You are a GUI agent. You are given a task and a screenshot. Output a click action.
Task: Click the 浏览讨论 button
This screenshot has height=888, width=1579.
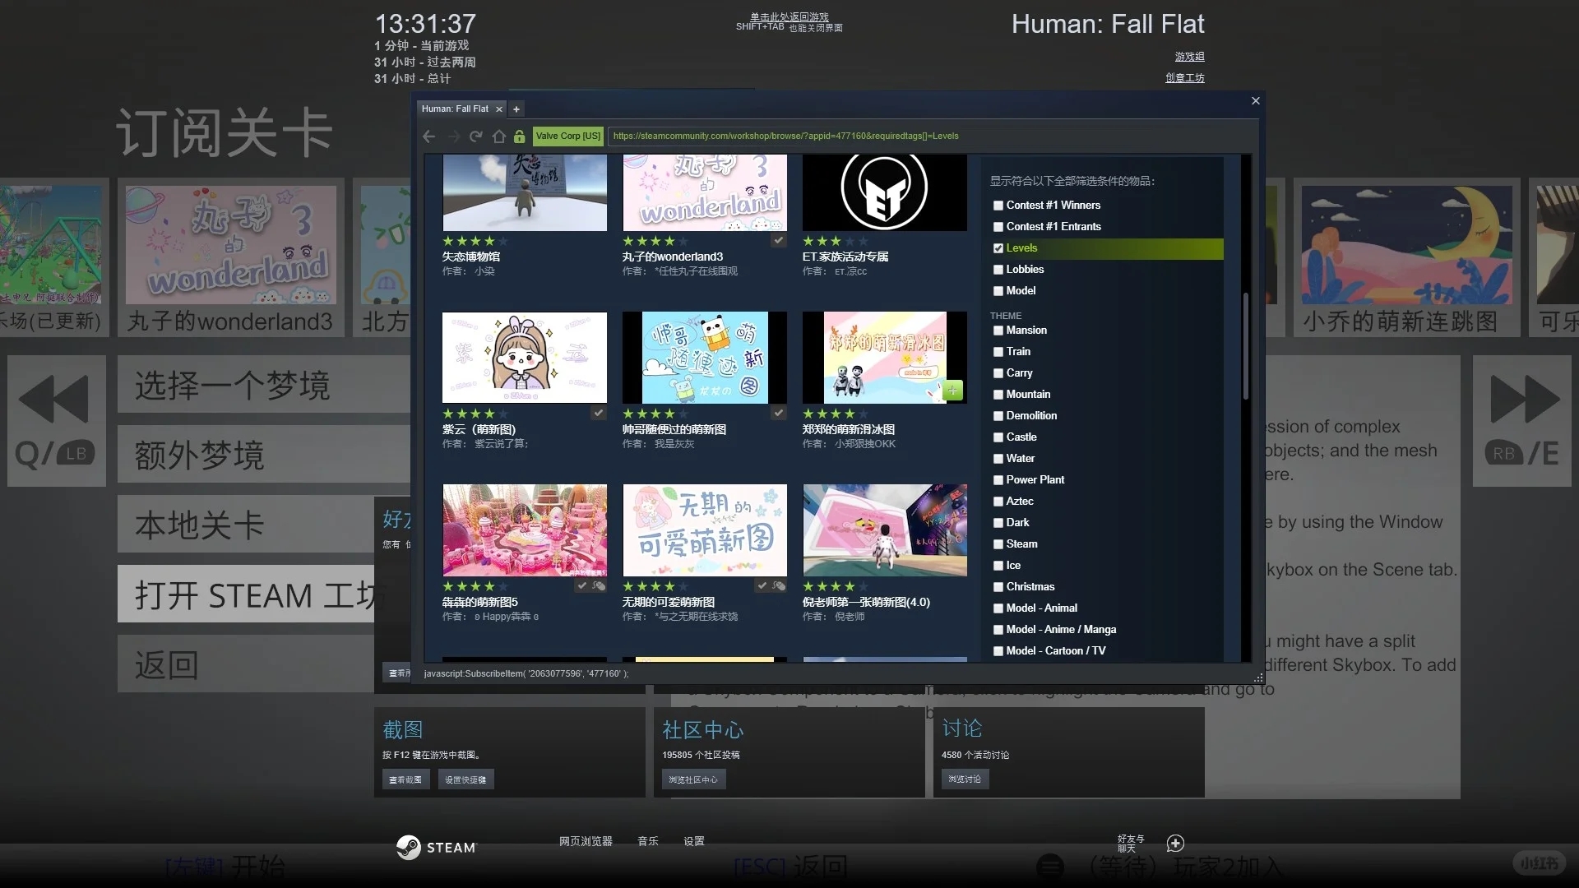[965, 779]
